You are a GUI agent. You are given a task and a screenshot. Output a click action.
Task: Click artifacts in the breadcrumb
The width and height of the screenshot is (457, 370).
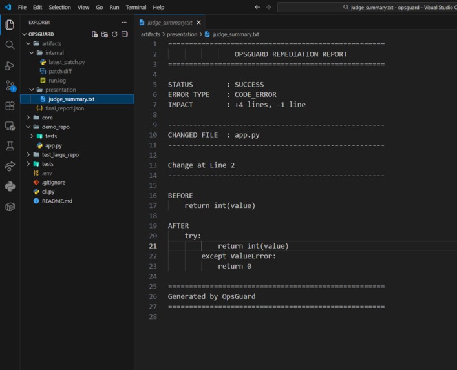pyautogui.click(x=151, y=34)
